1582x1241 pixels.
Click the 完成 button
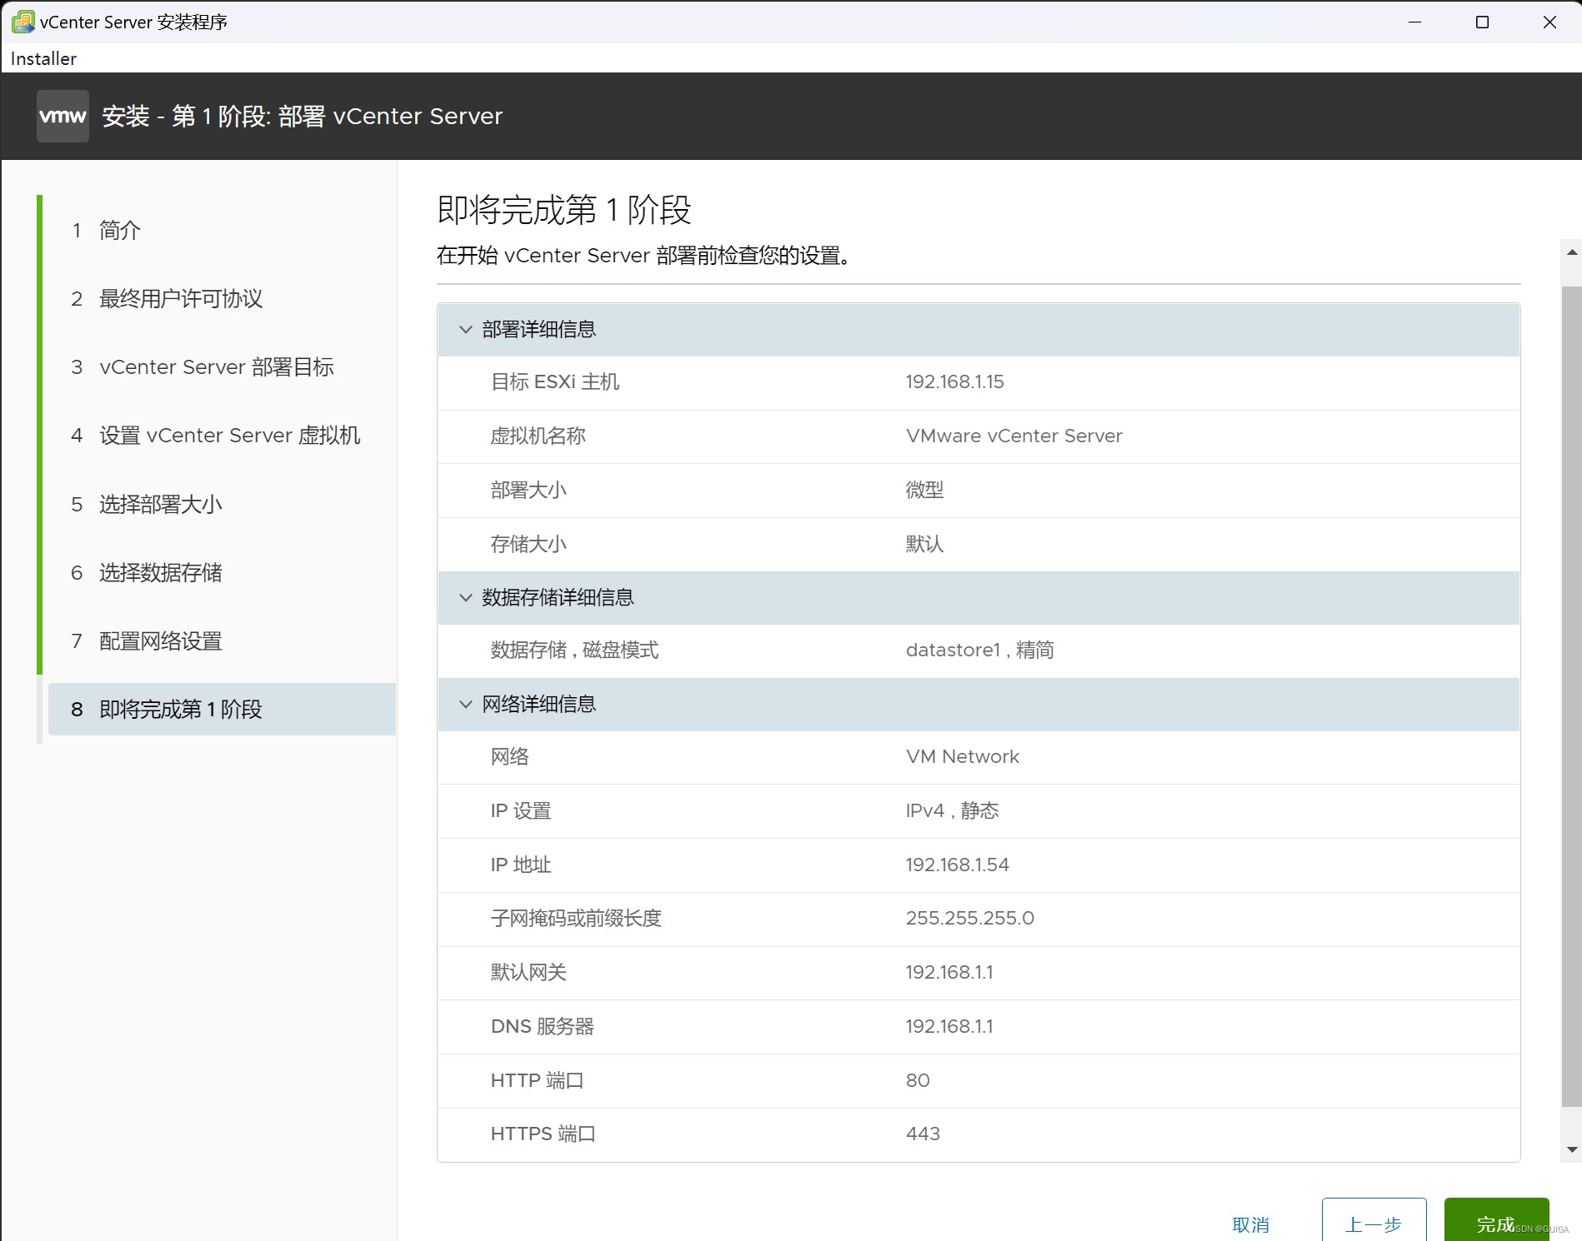tap(1495, 1222)
